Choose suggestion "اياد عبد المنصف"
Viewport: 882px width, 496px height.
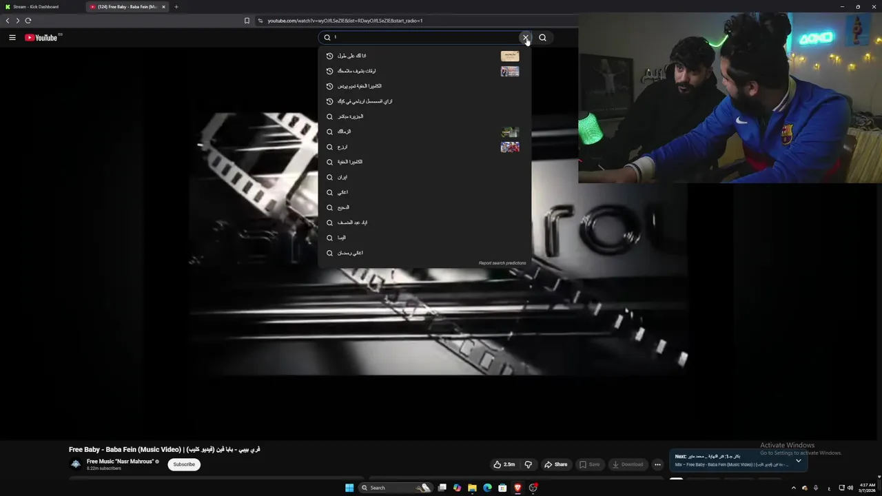424,223
